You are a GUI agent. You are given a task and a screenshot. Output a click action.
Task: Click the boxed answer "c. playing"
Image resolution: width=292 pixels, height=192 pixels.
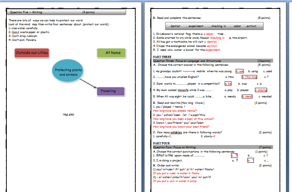click(261, 90)
